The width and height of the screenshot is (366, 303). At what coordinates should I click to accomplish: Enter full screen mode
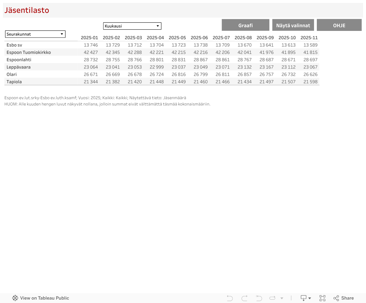[322, 298]
